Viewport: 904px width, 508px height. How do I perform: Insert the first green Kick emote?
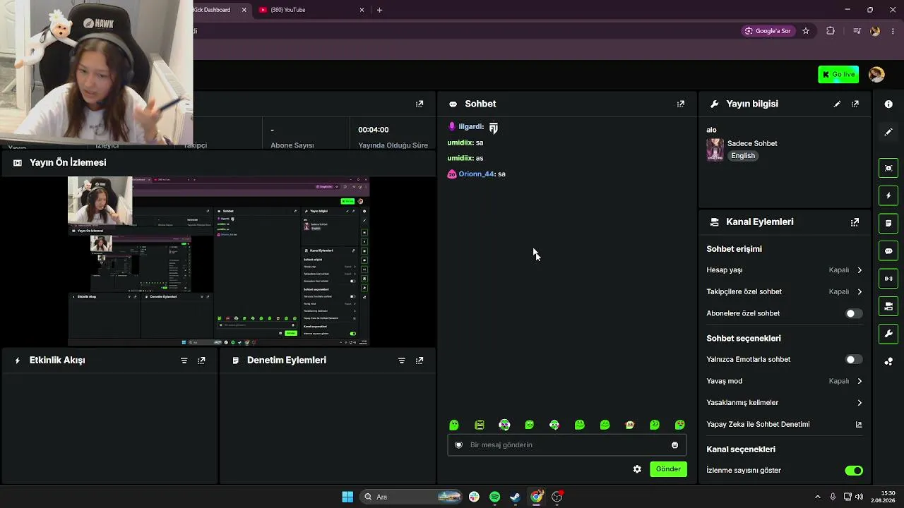click(454, 425)
